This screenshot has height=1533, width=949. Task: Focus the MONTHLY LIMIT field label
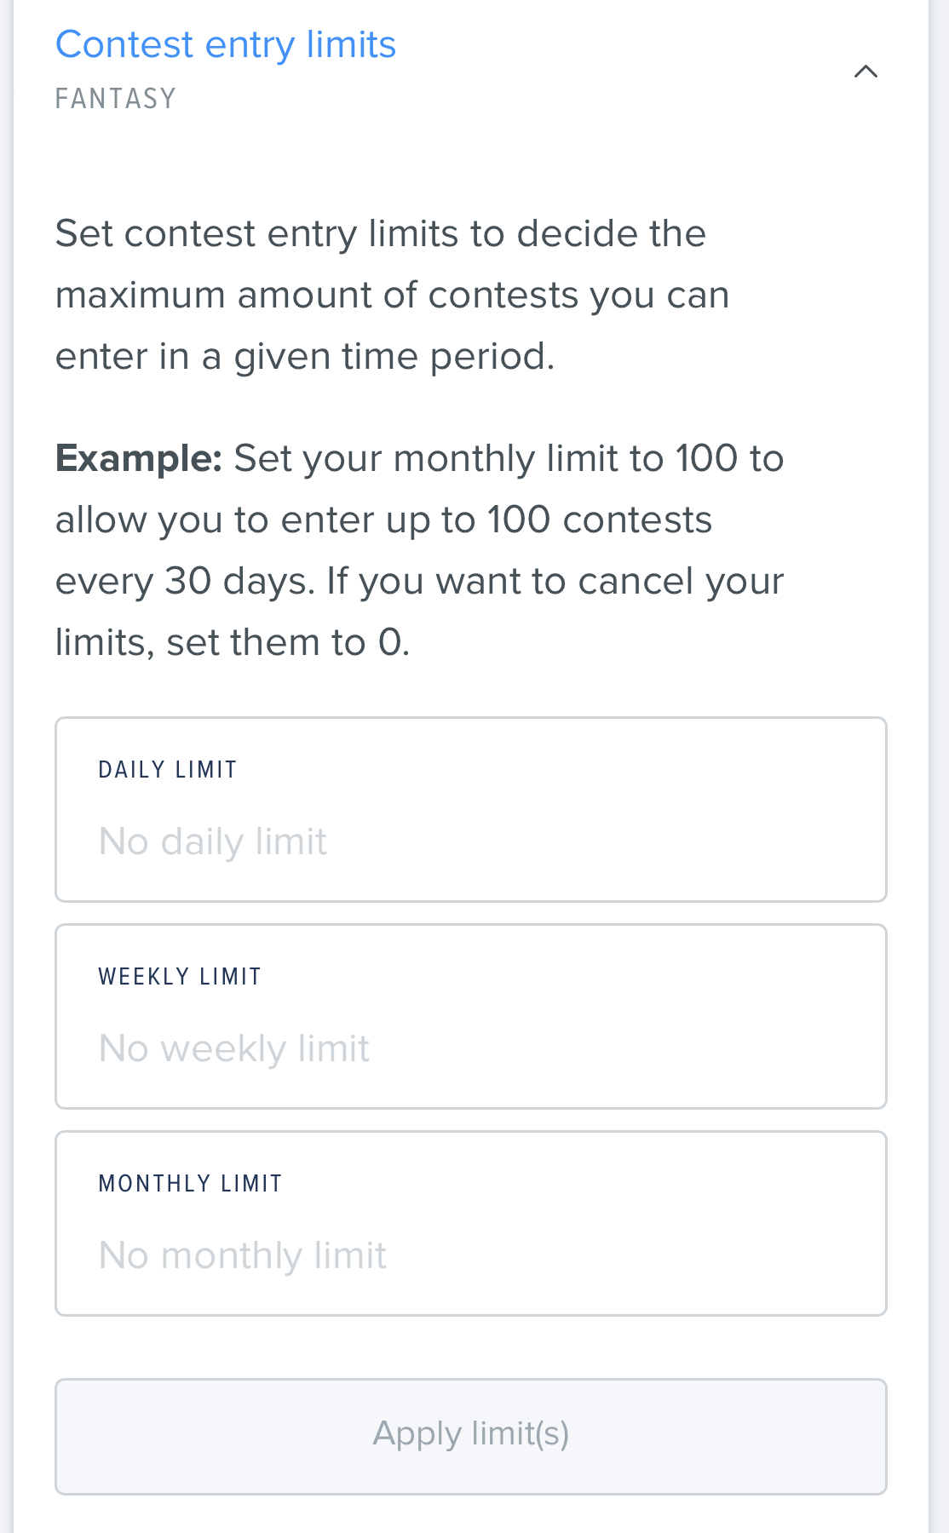[189, 1183]
